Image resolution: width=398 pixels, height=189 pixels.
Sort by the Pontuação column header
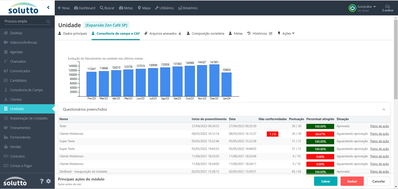click(297, 119)
